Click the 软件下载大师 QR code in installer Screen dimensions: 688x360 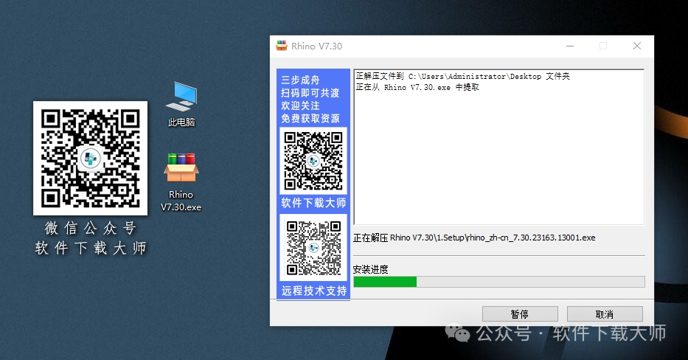click(313, 161)
